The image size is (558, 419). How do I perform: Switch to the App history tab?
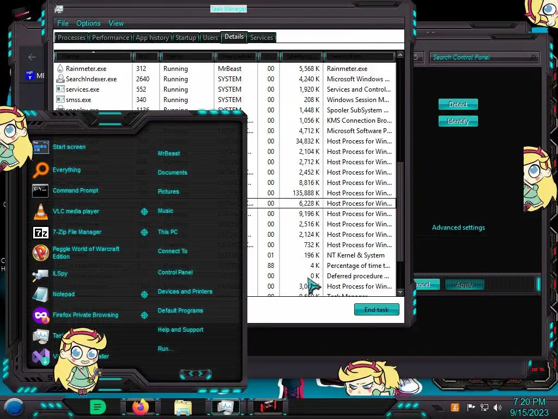click(152, 38)
